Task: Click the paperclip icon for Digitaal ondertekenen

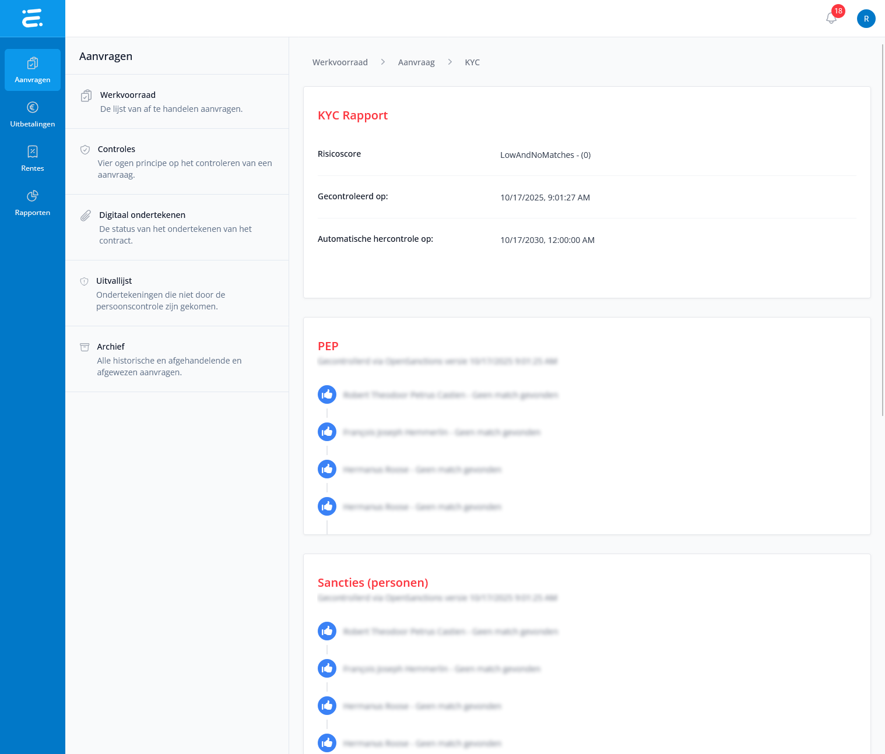Action: (x=86, y=216)
